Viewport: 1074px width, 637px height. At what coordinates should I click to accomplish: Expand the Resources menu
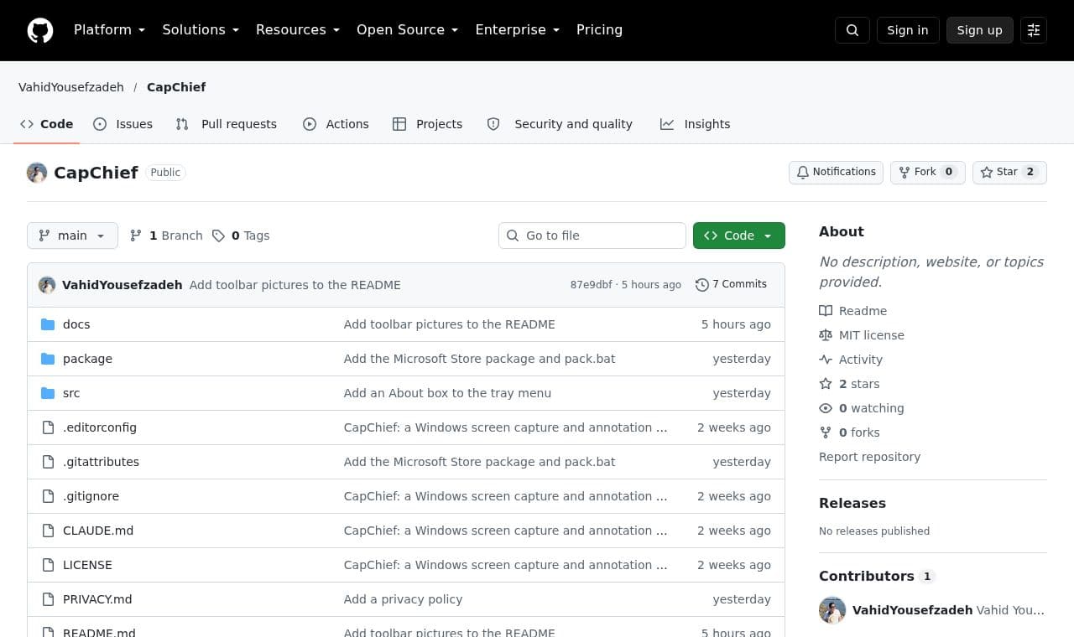298,30
